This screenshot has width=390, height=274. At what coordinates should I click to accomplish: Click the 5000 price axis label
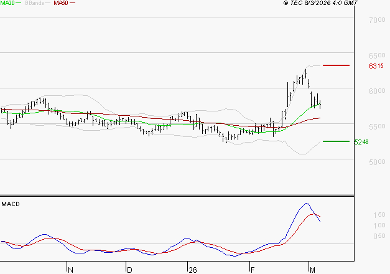pos(377,162)
